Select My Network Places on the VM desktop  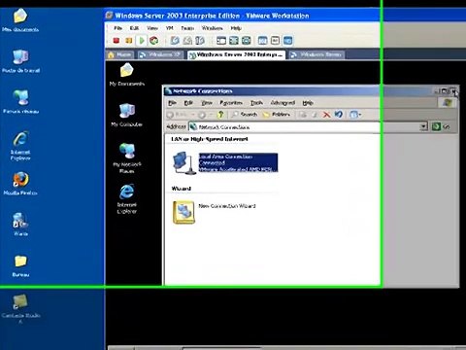pos(127,157)
